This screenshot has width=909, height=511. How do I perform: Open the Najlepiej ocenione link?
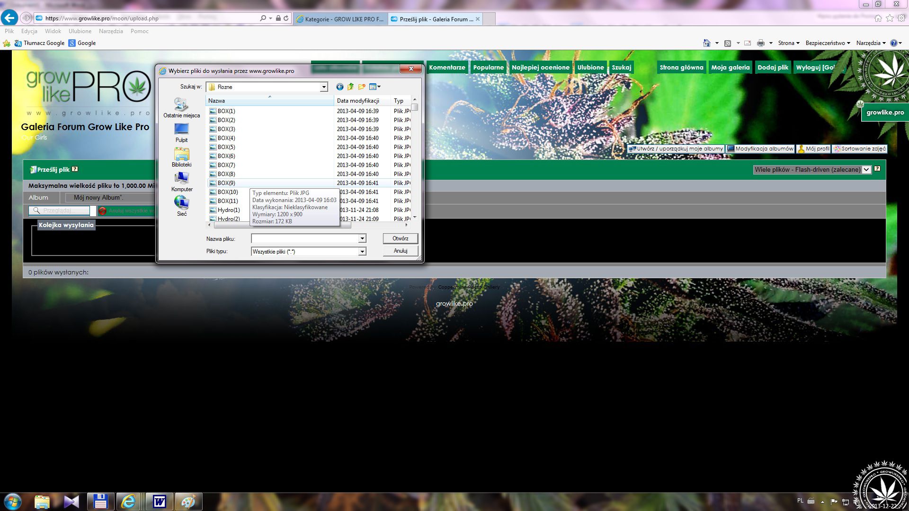pos(540,67)
